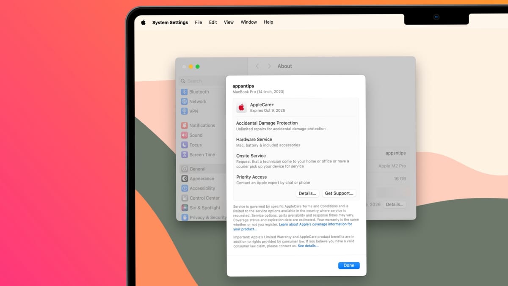Click the Sound speaker icon
This screenshot has width=508, height=286.
click(x=185, y=135)
